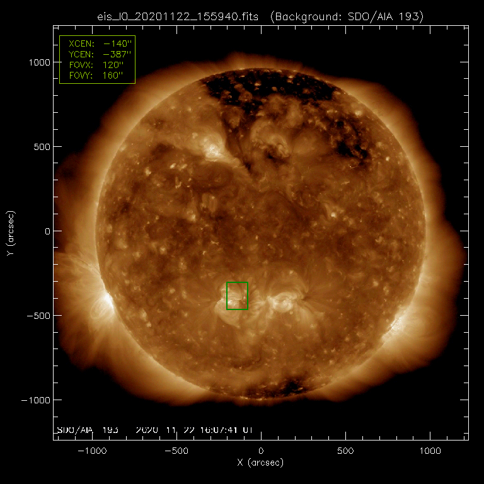Click the FOVY entry in the legend
The image size is (484, 484).
coord(96,76)
